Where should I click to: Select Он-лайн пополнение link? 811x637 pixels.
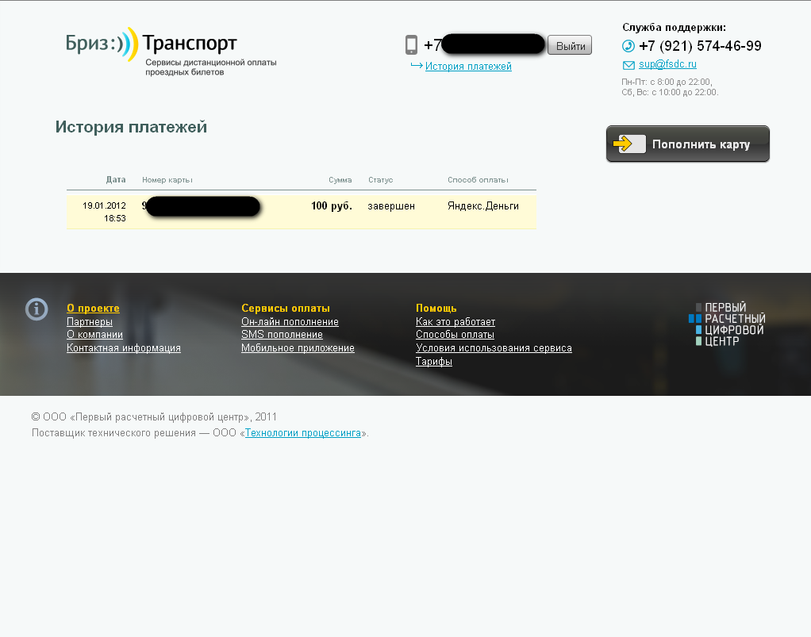coord(290,322)
